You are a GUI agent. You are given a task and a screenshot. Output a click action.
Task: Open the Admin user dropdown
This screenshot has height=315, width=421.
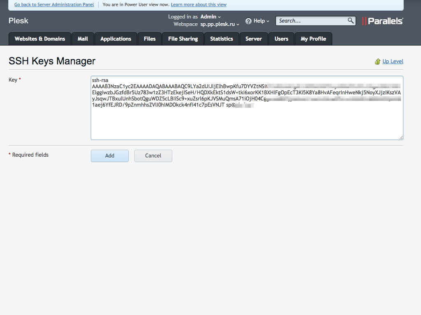pyautogui.click(x=210, y=16)
